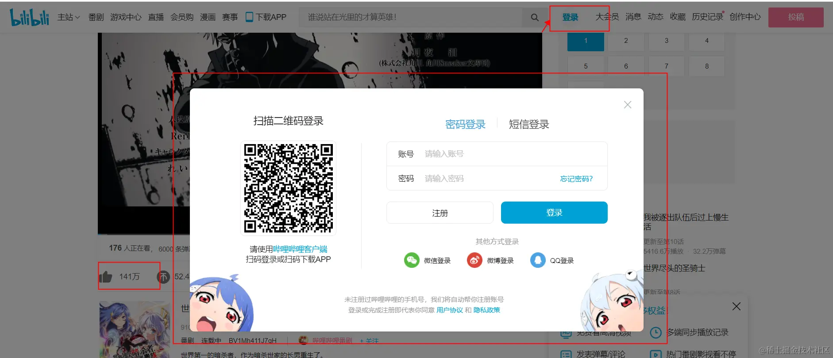The image size is (833, 358).
Task: Click the bilibili logo
Action: 30,17
